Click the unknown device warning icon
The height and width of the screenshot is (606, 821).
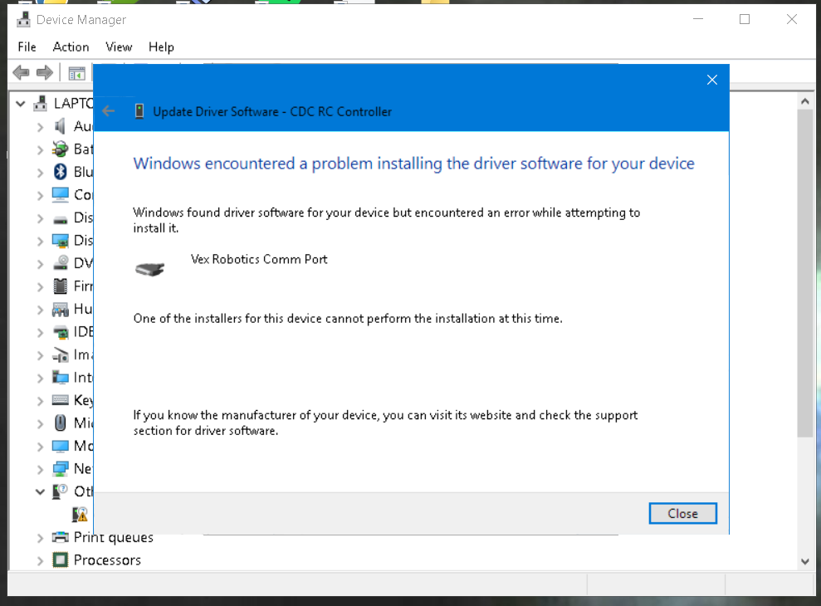coord(80,515)
